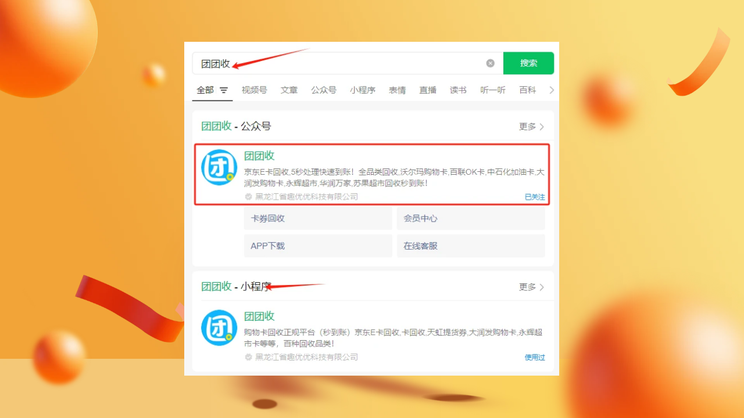This screenshot has width=744, height=418.
Task: Open the 卡券回收 menu button
Action: [318, 218]
